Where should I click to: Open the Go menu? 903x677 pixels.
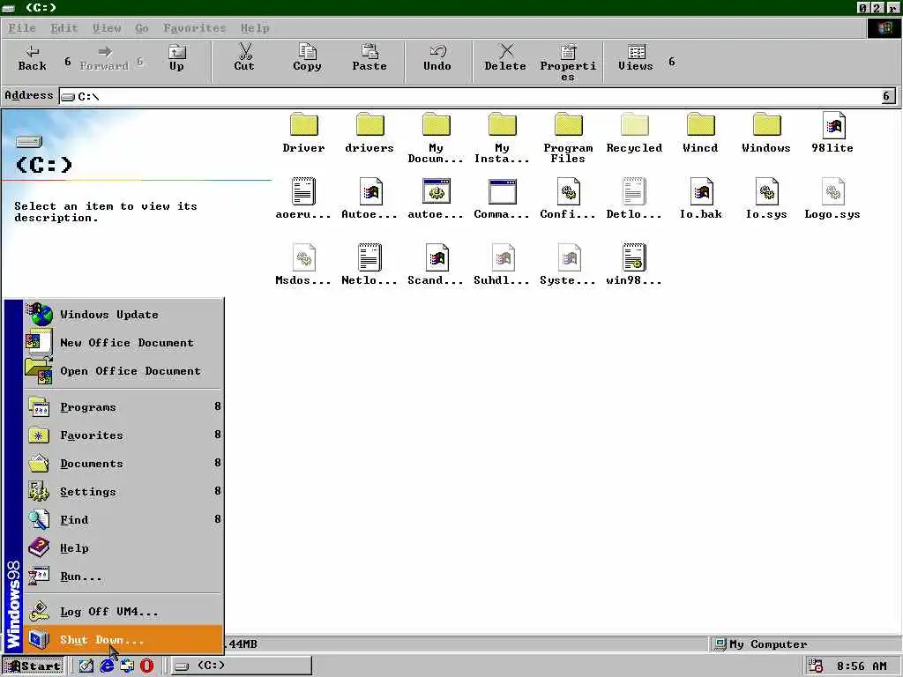142,27
